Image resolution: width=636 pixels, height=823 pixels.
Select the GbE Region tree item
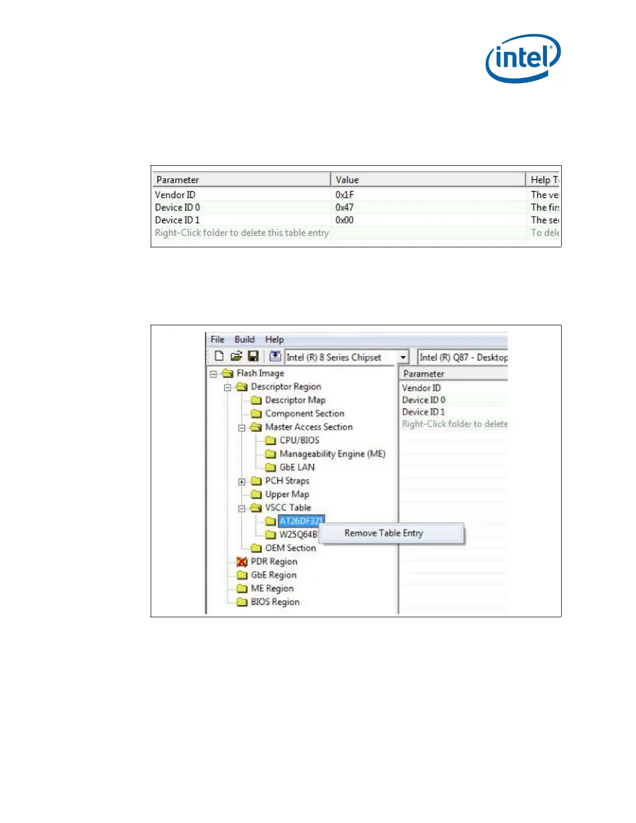(274, 575)
